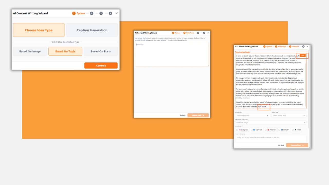The image size is (329, 185).
Task: Select the Choose Idea Type option
Action: pyautogui.click(x=39, y=30)
